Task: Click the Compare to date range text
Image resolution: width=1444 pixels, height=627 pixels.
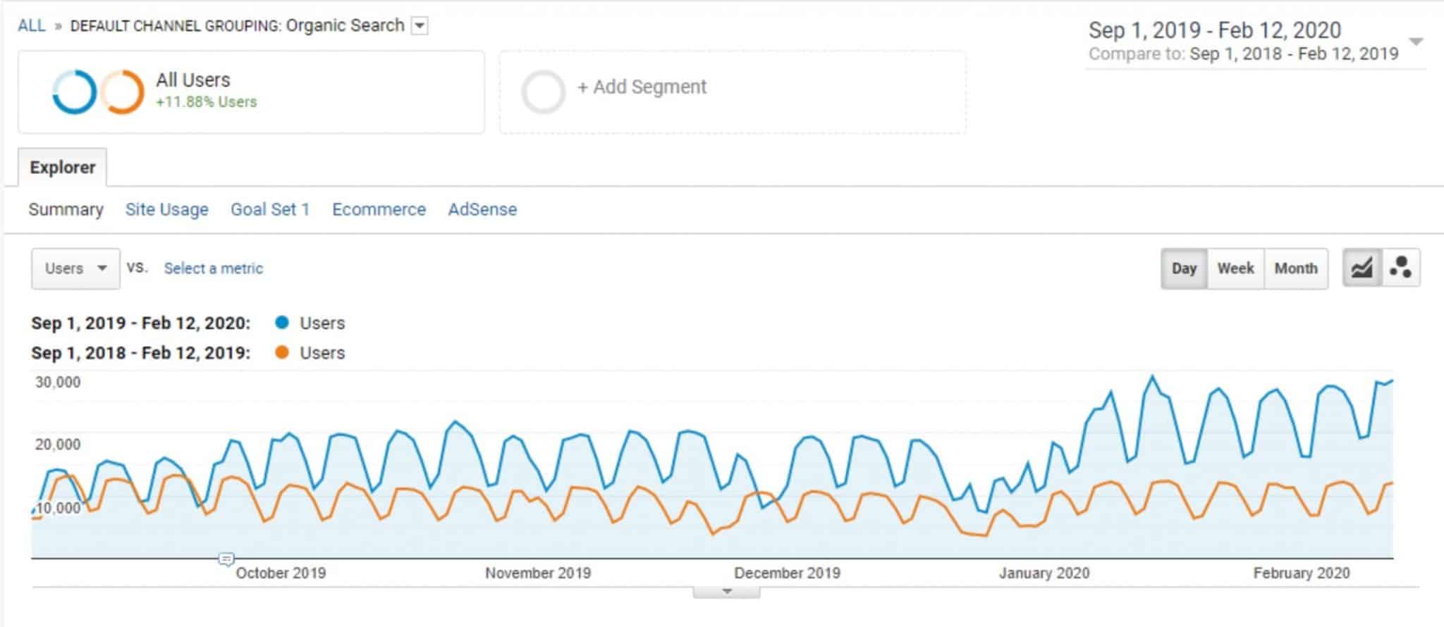Action: (1244, 54)
